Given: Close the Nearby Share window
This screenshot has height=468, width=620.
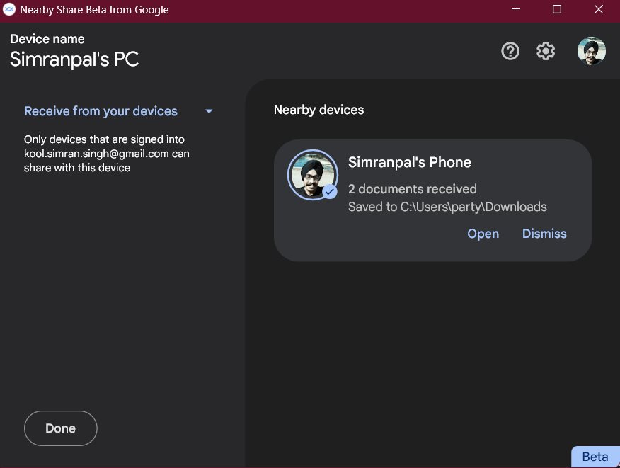Looking at the screenshot, I should pos(599,9).
